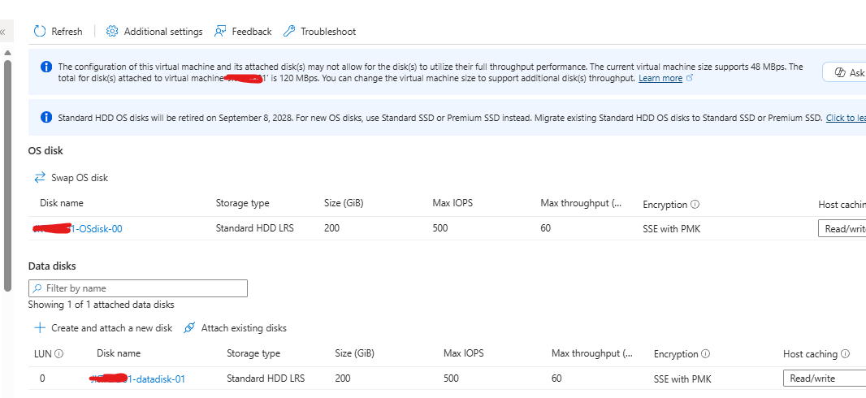Click Create and attach a new disk
The image size is (866, 398).
(x=111, y=328)
